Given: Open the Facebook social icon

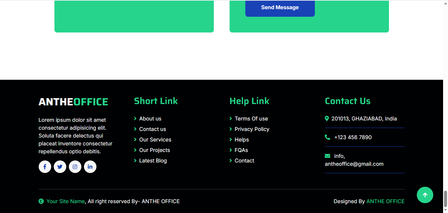Looking at the screenshot, I should [45, 167].
